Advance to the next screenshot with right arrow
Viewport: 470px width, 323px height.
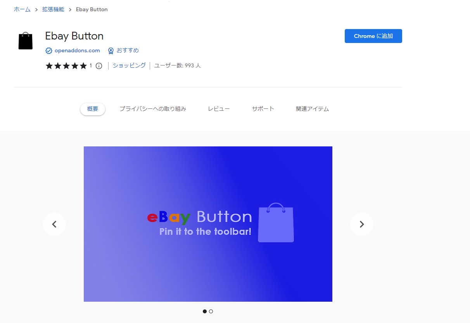(x=361, y=224)
